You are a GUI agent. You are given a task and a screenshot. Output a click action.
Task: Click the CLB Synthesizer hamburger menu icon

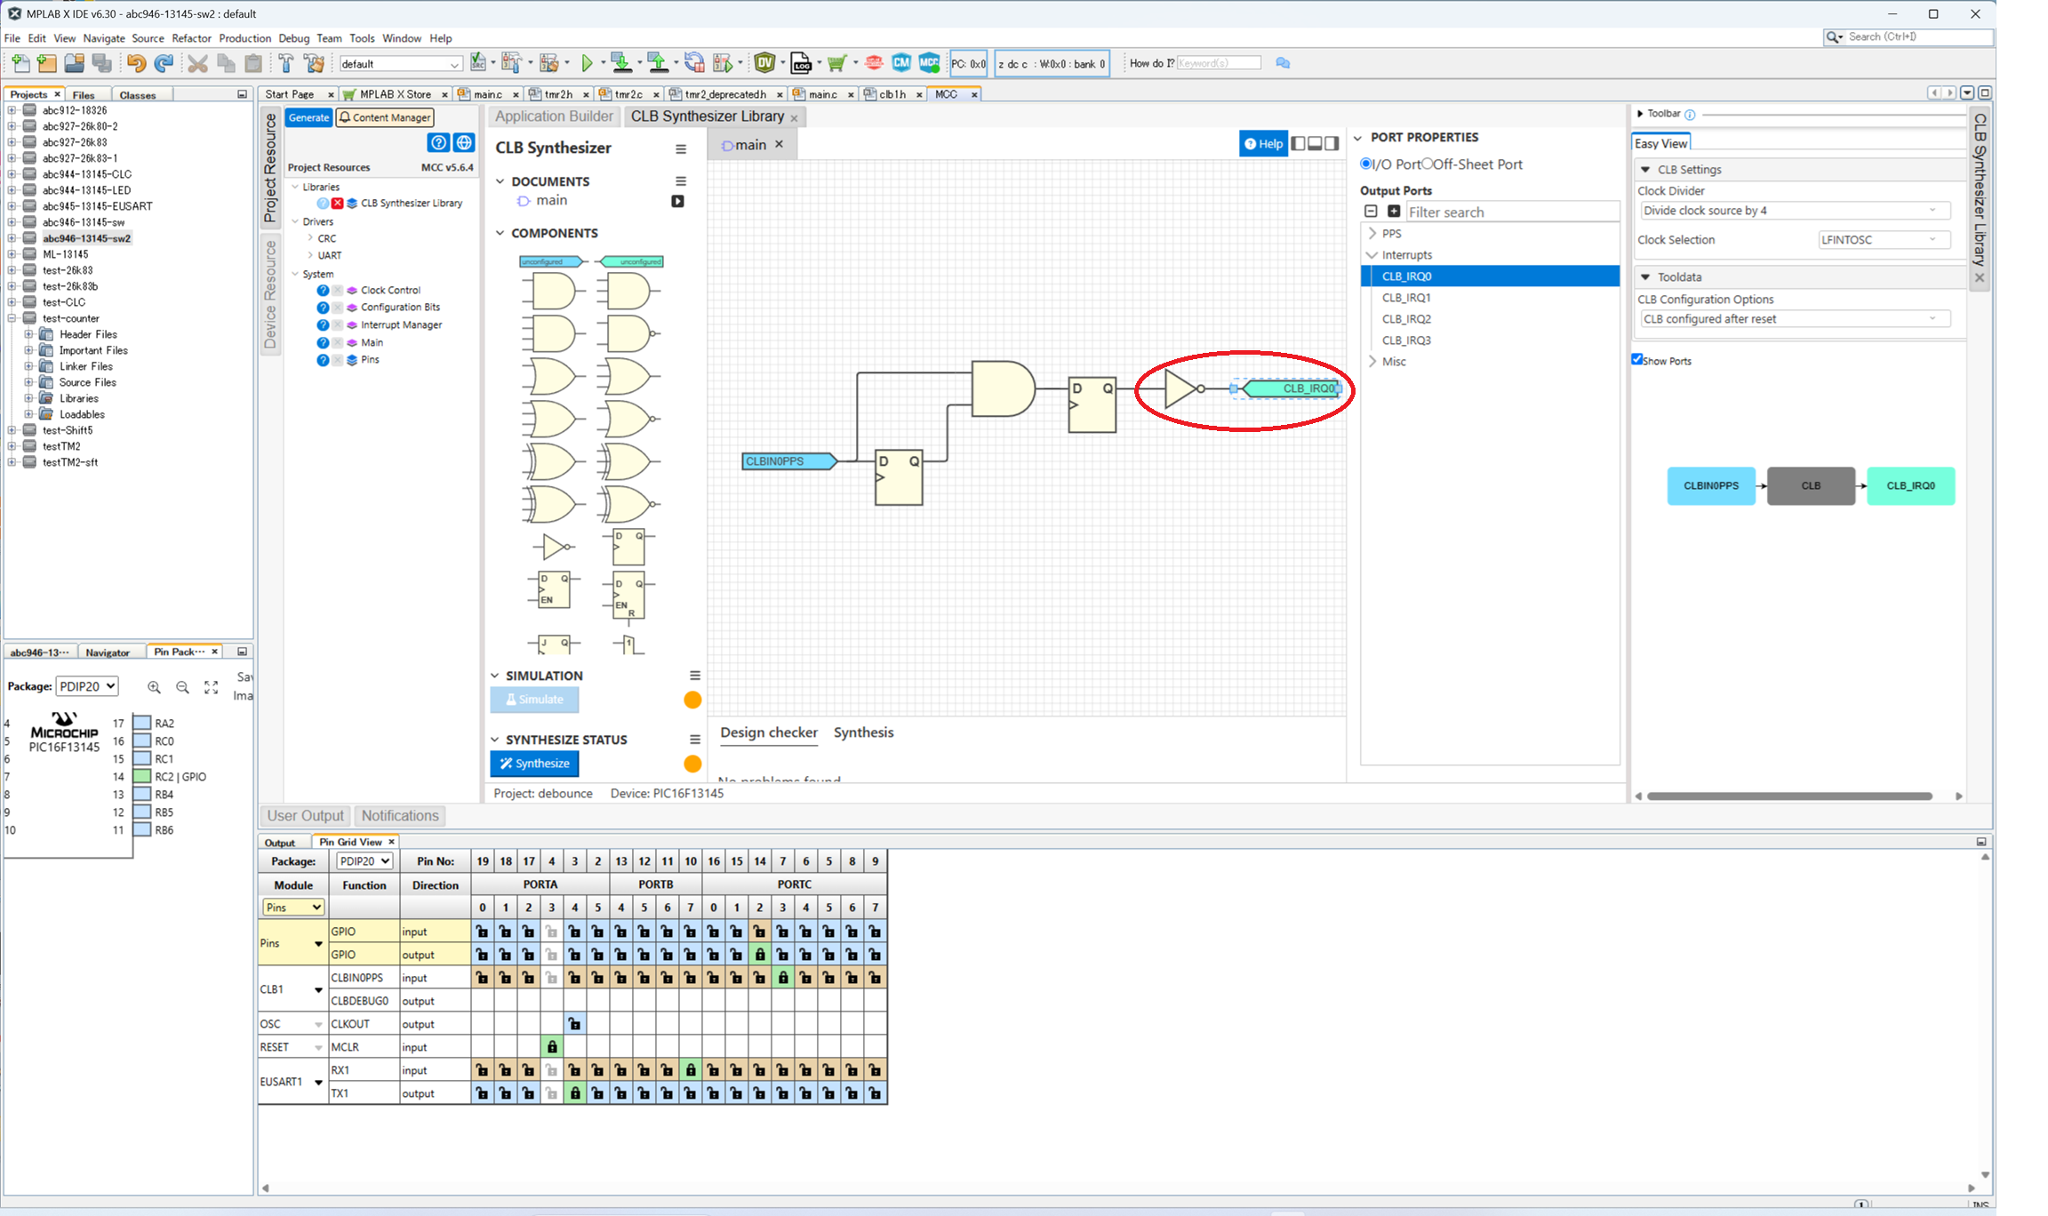tap(681, 149)
